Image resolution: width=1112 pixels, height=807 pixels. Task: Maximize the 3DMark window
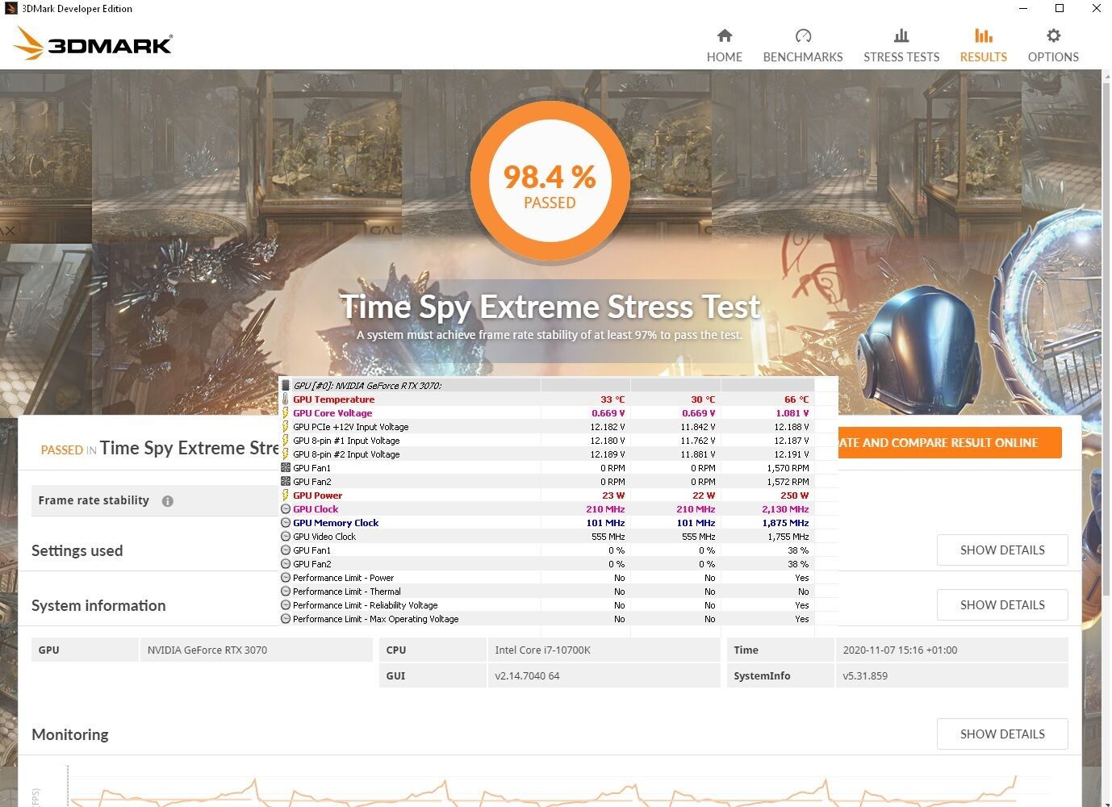(x=1060, y=9)
